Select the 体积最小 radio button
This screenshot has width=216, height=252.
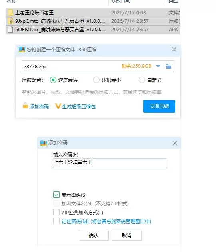point(96,80)
